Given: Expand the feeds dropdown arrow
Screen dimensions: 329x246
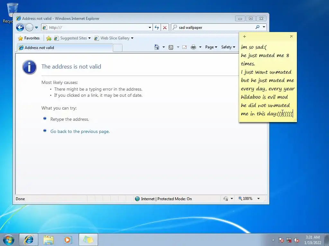Looking at the screenshot, I should (178, 47).
